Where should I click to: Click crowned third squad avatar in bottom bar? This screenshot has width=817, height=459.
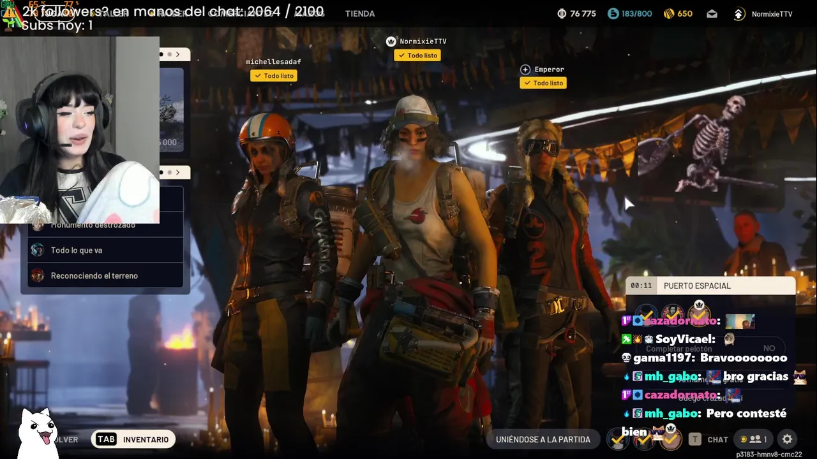coord(670,438)
